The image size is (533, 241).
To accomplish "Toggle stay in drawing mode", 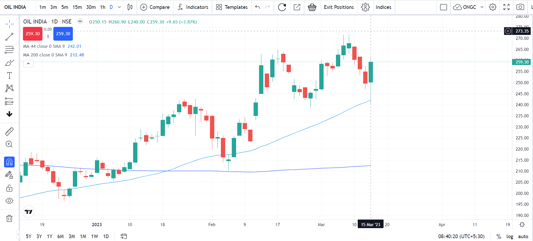I will (x=9, y=175).
